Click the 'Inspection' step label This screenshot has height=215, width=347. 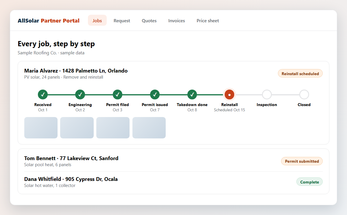coord(267,105)
